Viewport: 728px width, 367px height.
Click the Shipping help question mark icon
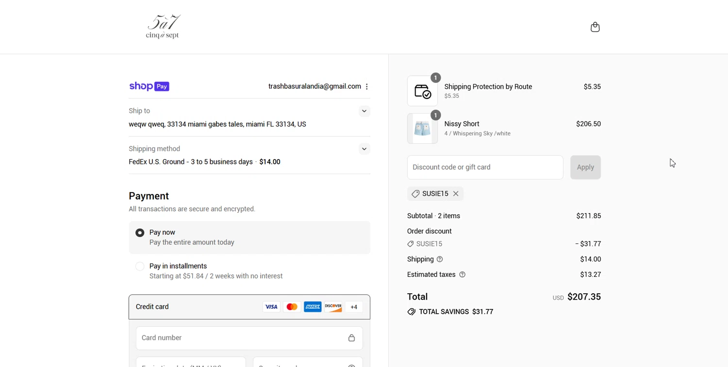(x=440, y=259)
